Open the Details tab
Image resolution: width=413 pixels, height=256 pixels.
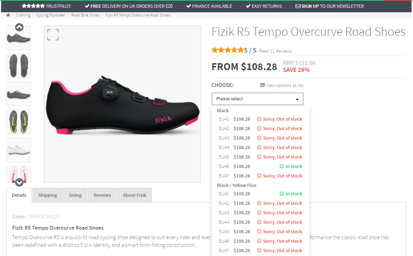19,195
